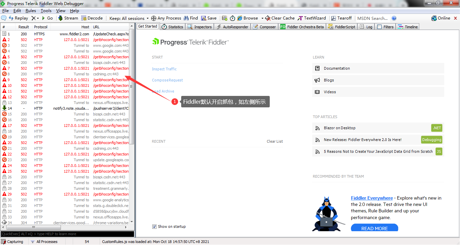Viewport: 460px width, 245px height.
Task: Click the QuickExec command box
Action: point(67,234)
